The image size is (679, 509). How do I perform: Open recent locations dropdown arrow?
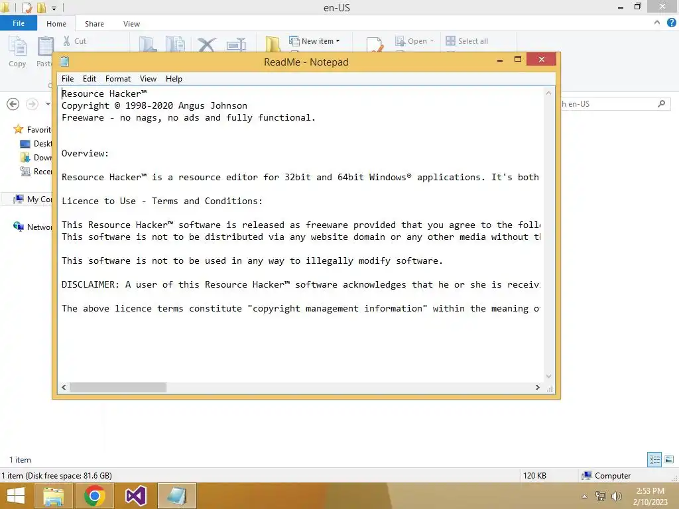pos(48,104)
